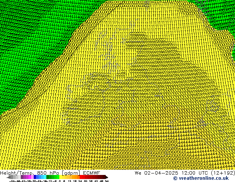Click the weatheronline.co.uk copyright text
This screenshot has height=182, width=235.
point(201,178)
